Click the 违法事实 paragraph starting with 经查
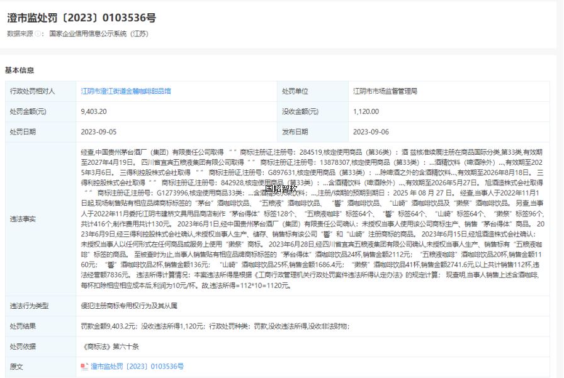The image size is (564, 378). (x=313, y=219)
